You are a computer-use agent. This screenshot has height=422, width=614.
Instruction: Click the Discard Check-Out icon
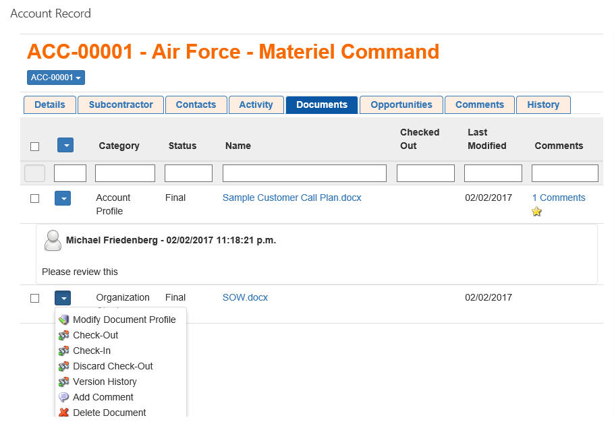pos(64,366)
